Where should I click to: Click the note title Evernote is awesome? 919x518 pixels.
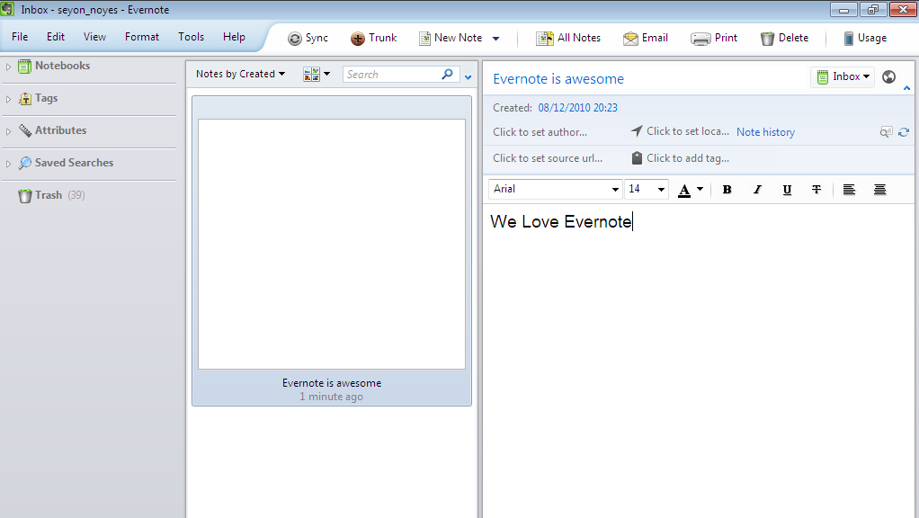click(x=558, y=79)
